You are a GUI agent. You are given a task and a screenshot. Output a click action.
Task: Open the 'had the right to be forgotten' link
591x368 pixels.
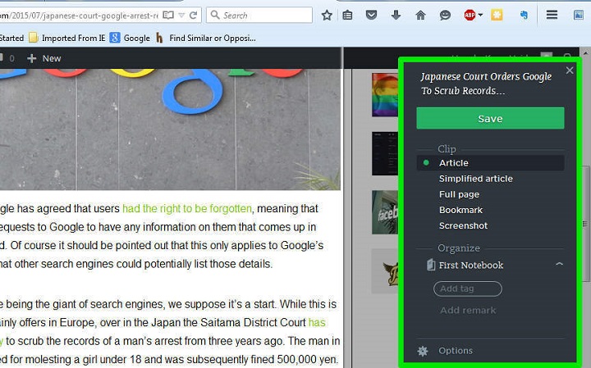coord(187,208)
